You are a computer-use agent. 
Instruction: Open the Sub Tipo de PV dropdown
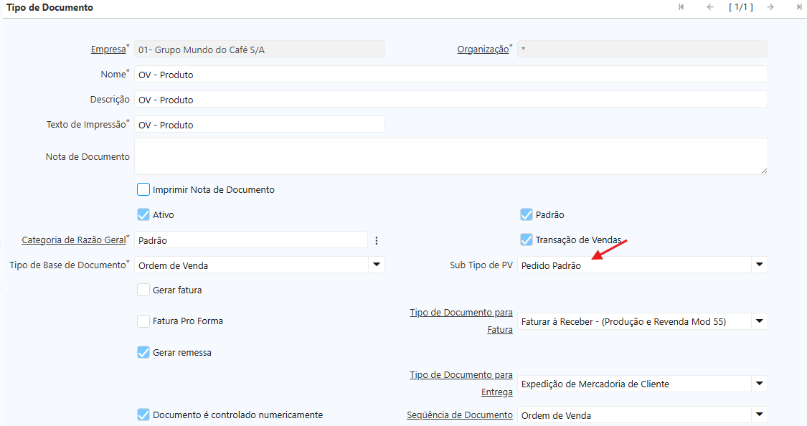tap(759, 265)
